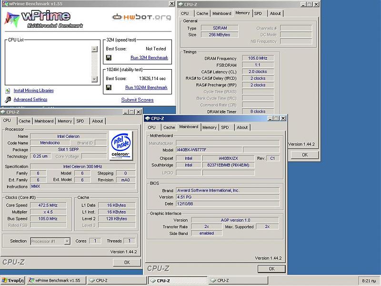Select the active CPU-Z taskbar button
Screen dimensions: 381x286
click(178, 280)
